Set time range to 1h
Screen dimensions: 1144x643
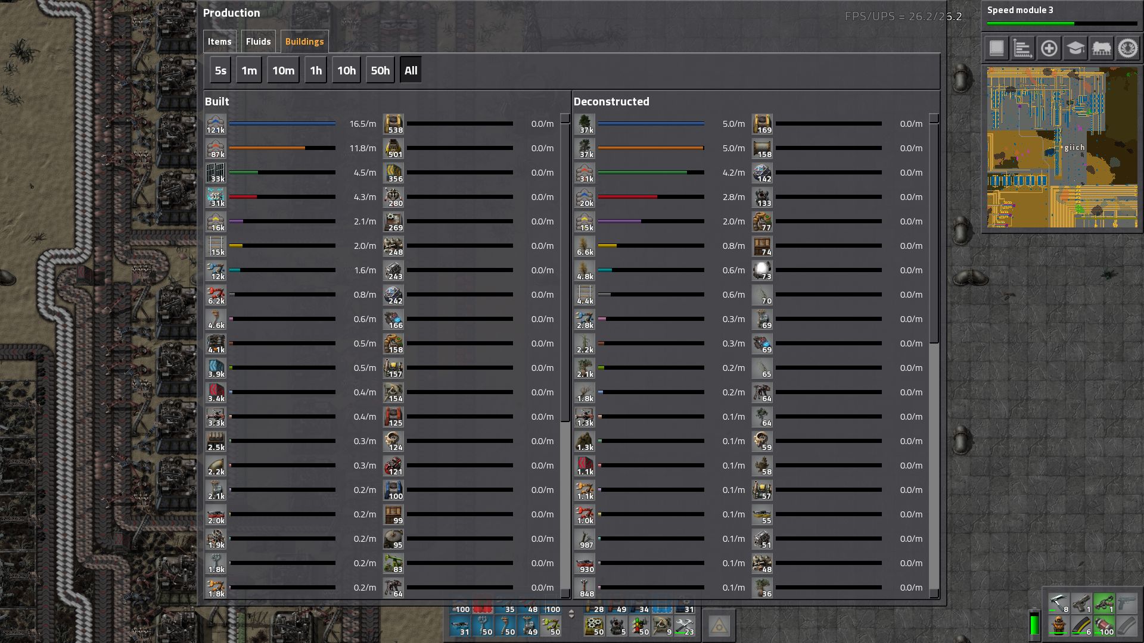coord(316,70)
